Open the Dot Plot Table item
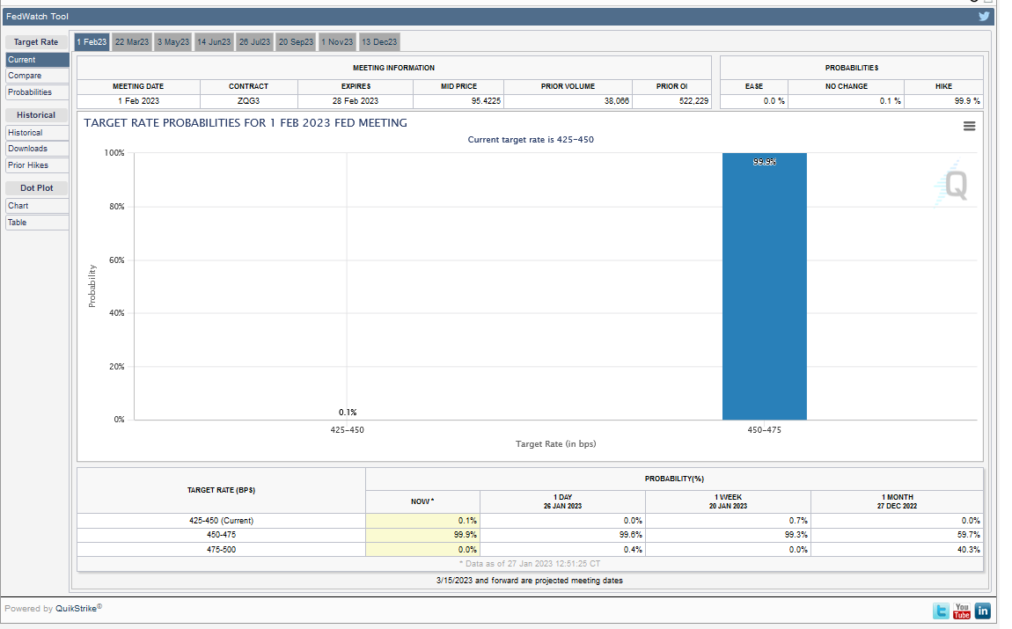 pyautogui.click(x=38, y=223)
